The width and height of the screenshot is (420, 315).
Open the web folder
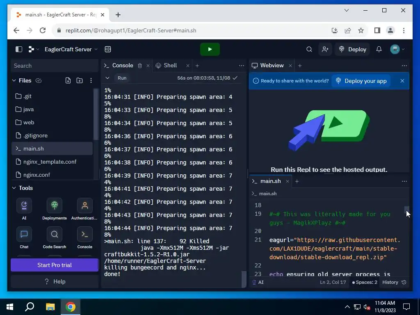coord(52,122)
